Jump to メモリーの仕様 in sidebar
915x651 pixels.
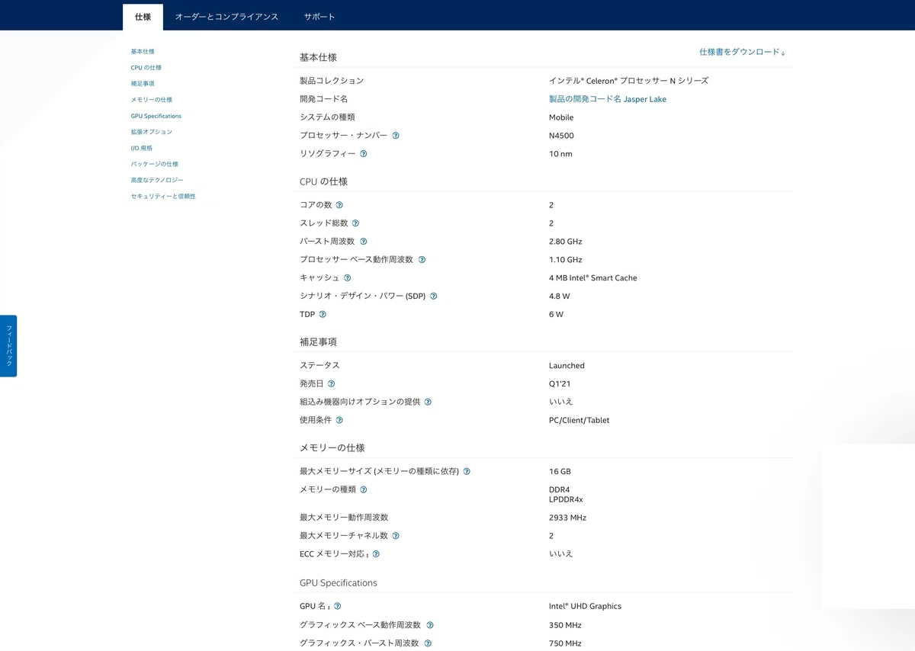pos(152,100)
